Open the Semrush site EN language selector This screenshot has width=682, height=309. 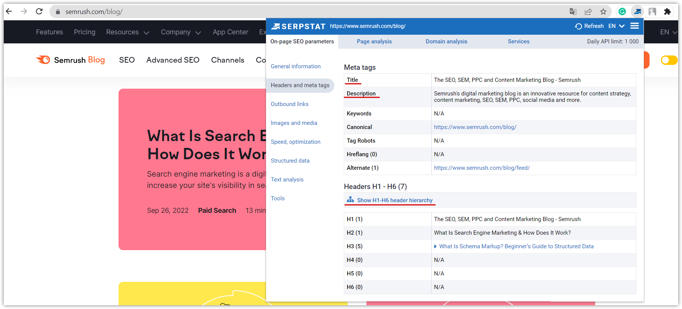[668, 32]
